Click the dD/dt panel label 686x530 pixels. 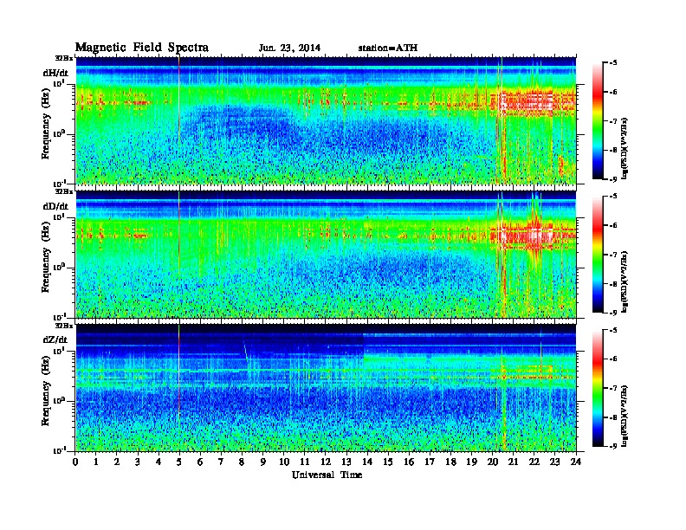pyautogui.click(x=55, y=206)
